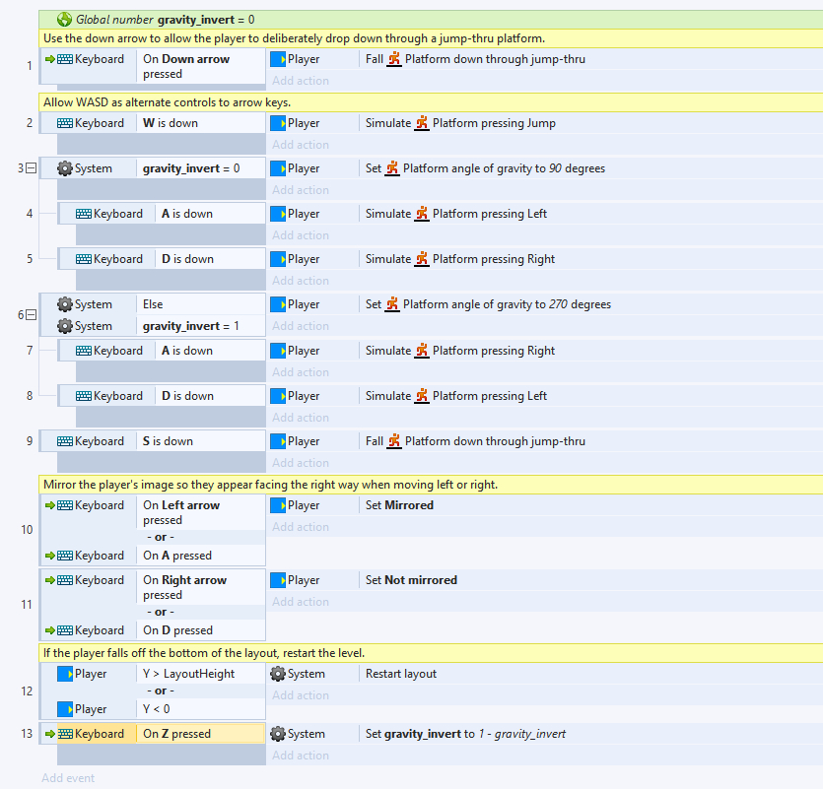
Task: Click the Platform icon in the '270 degrees' action
Action: click(x=392, y=304)
